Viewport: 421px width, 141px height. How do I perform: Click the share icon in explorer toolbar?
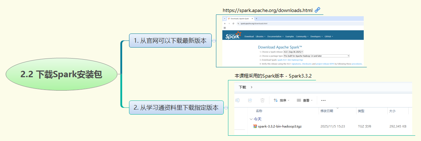[x=250, y=100]
